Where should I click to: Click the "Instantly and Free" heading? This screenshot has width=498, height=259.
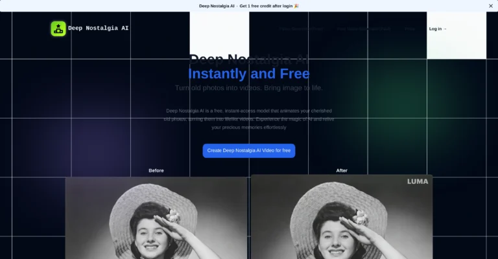(x=249, y=74)
